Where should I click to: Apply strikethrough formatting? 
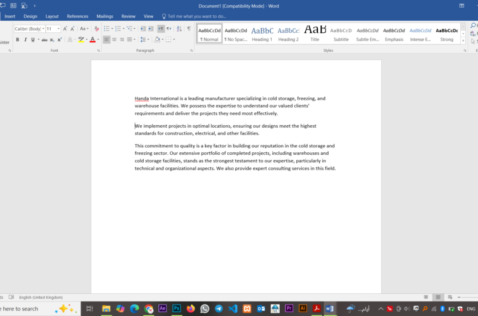click(44, 40)
